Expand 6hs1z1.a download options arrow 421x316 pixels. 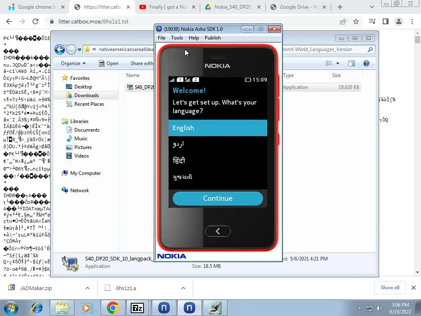pyautogui.click(x=183, y=288)
